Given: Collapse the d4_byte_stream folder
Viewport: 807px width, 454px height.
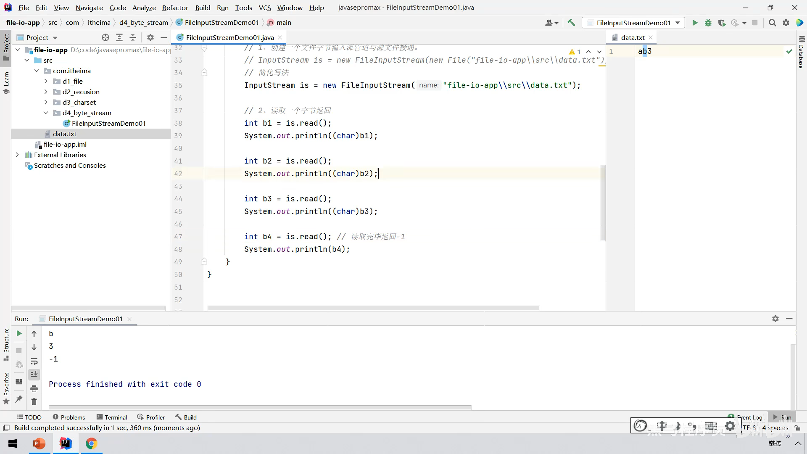Looking at the screenshot, I should tap(46, 113).
